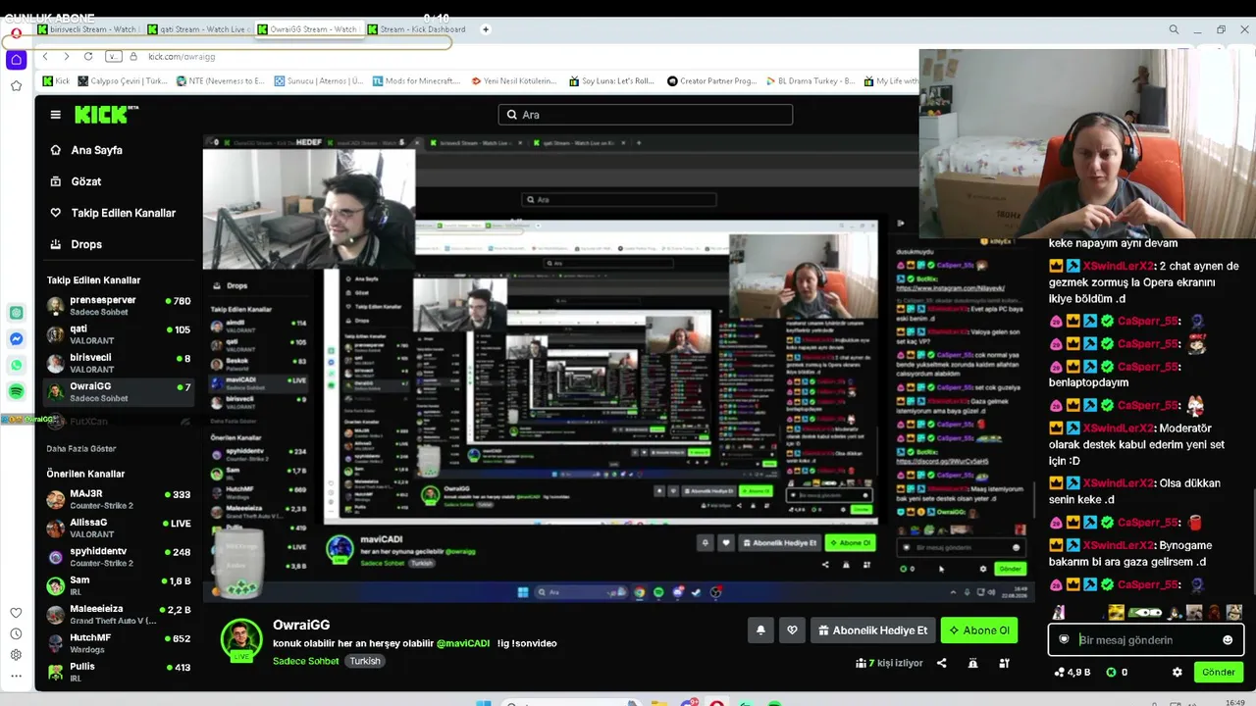
Task: Open Mods for Minecraft bookmark
Action: click(x=416, y=81)
